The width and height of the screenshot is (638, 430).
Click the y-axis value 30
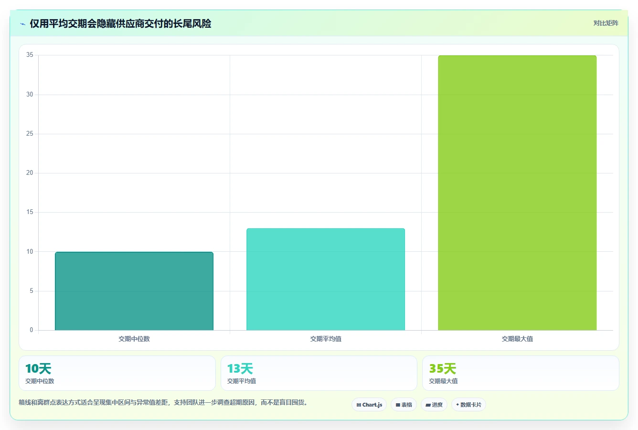tap(30, 95)
